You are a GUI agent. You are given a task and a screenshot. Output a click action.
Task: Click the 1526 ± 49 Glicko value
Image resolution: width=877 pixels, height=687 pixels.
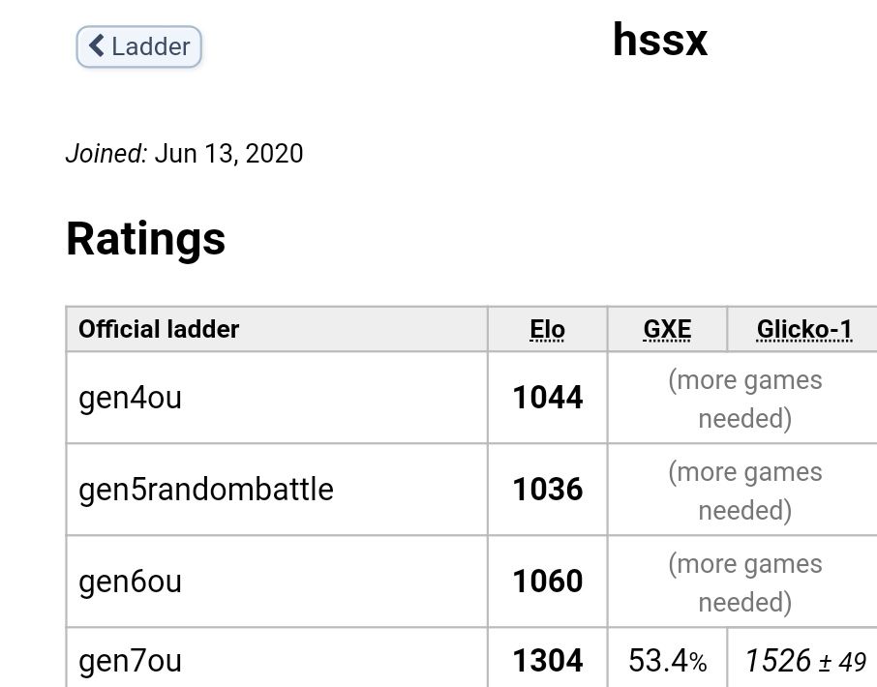(x=804, y=661)
